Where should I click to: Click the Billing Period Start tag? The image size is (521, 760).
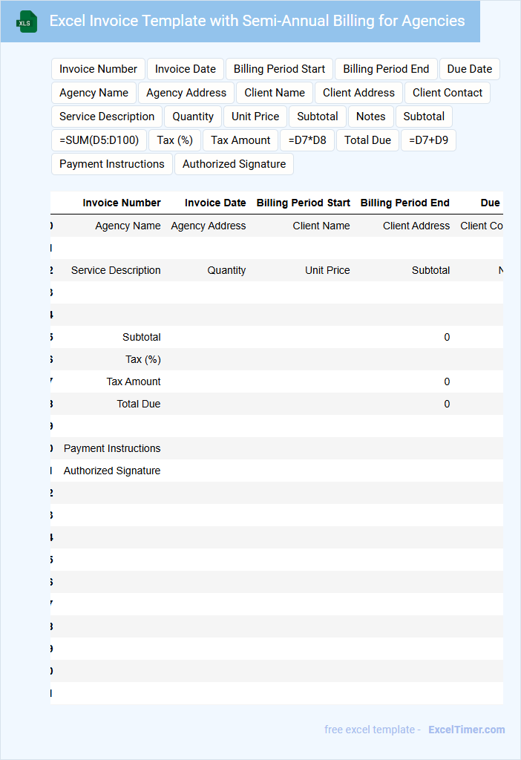coord(279,69)
